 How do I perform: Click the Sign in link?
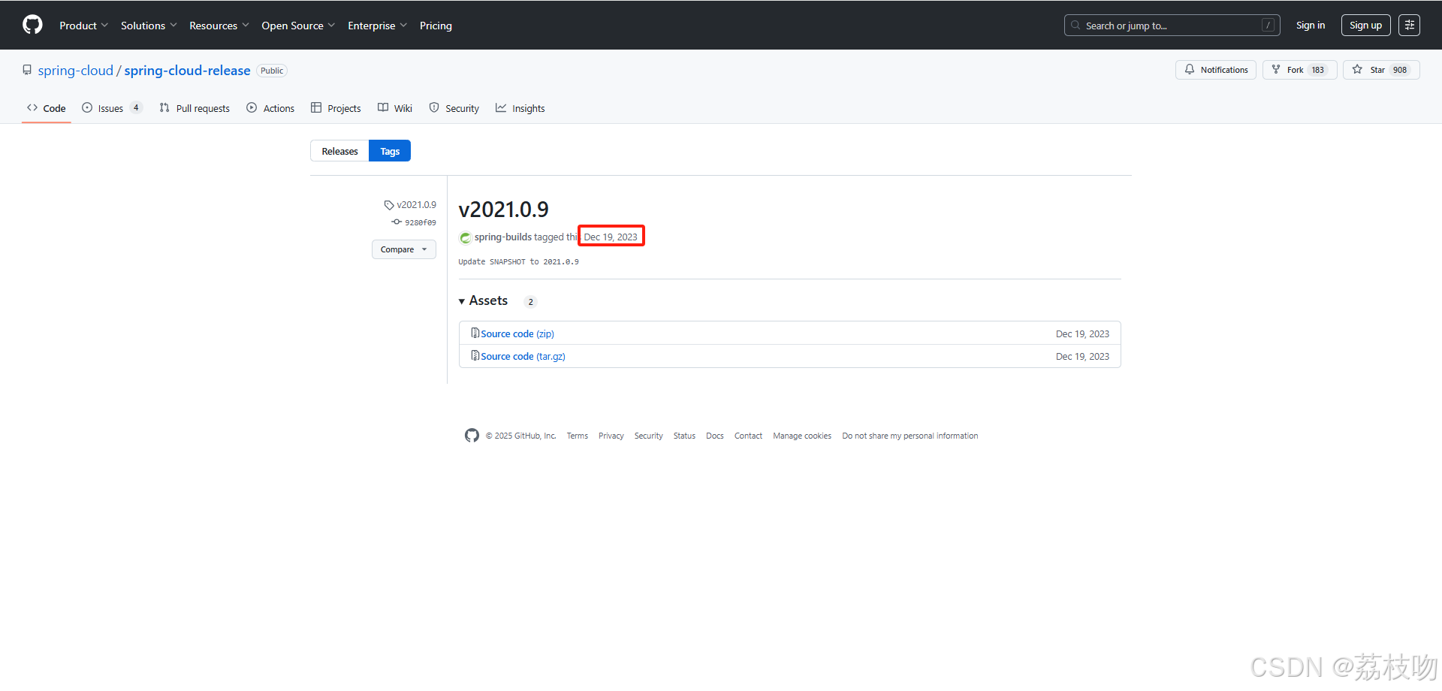[1310, 26]
